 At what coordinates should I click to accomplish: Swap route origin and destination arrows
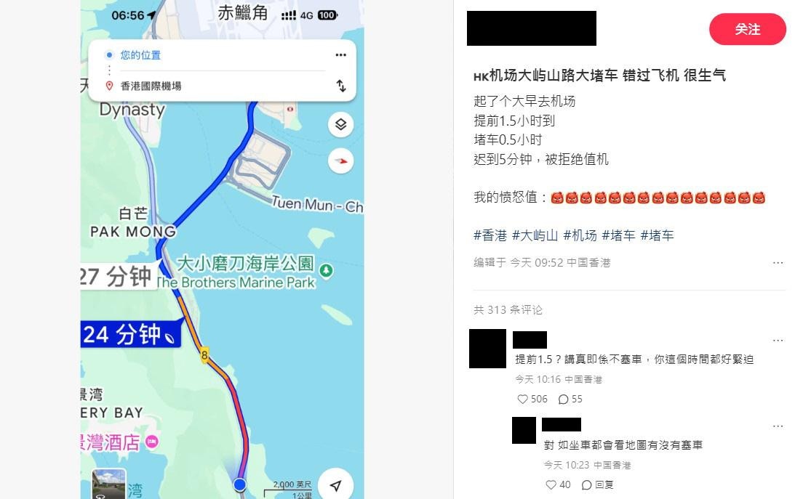pos(341,86)
